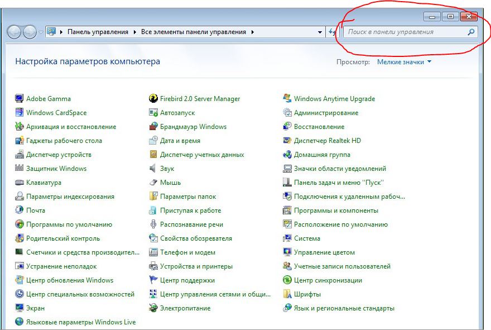The width and height of the screenshot is (491, 330).
Task: Open the Мелкие значки view dropdown
Action: pyautogui.click(x=405, y=62)
